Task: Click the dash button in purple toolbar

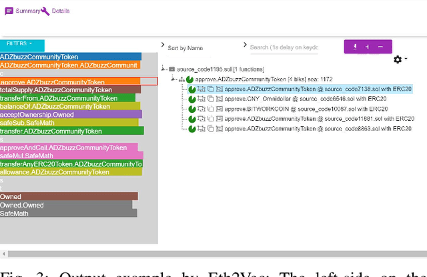Action: point(380,47)
